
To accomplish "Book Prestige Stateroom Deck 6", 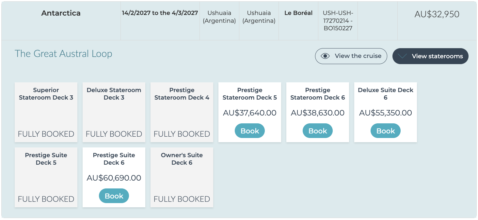I will click(x=318, y=131).
